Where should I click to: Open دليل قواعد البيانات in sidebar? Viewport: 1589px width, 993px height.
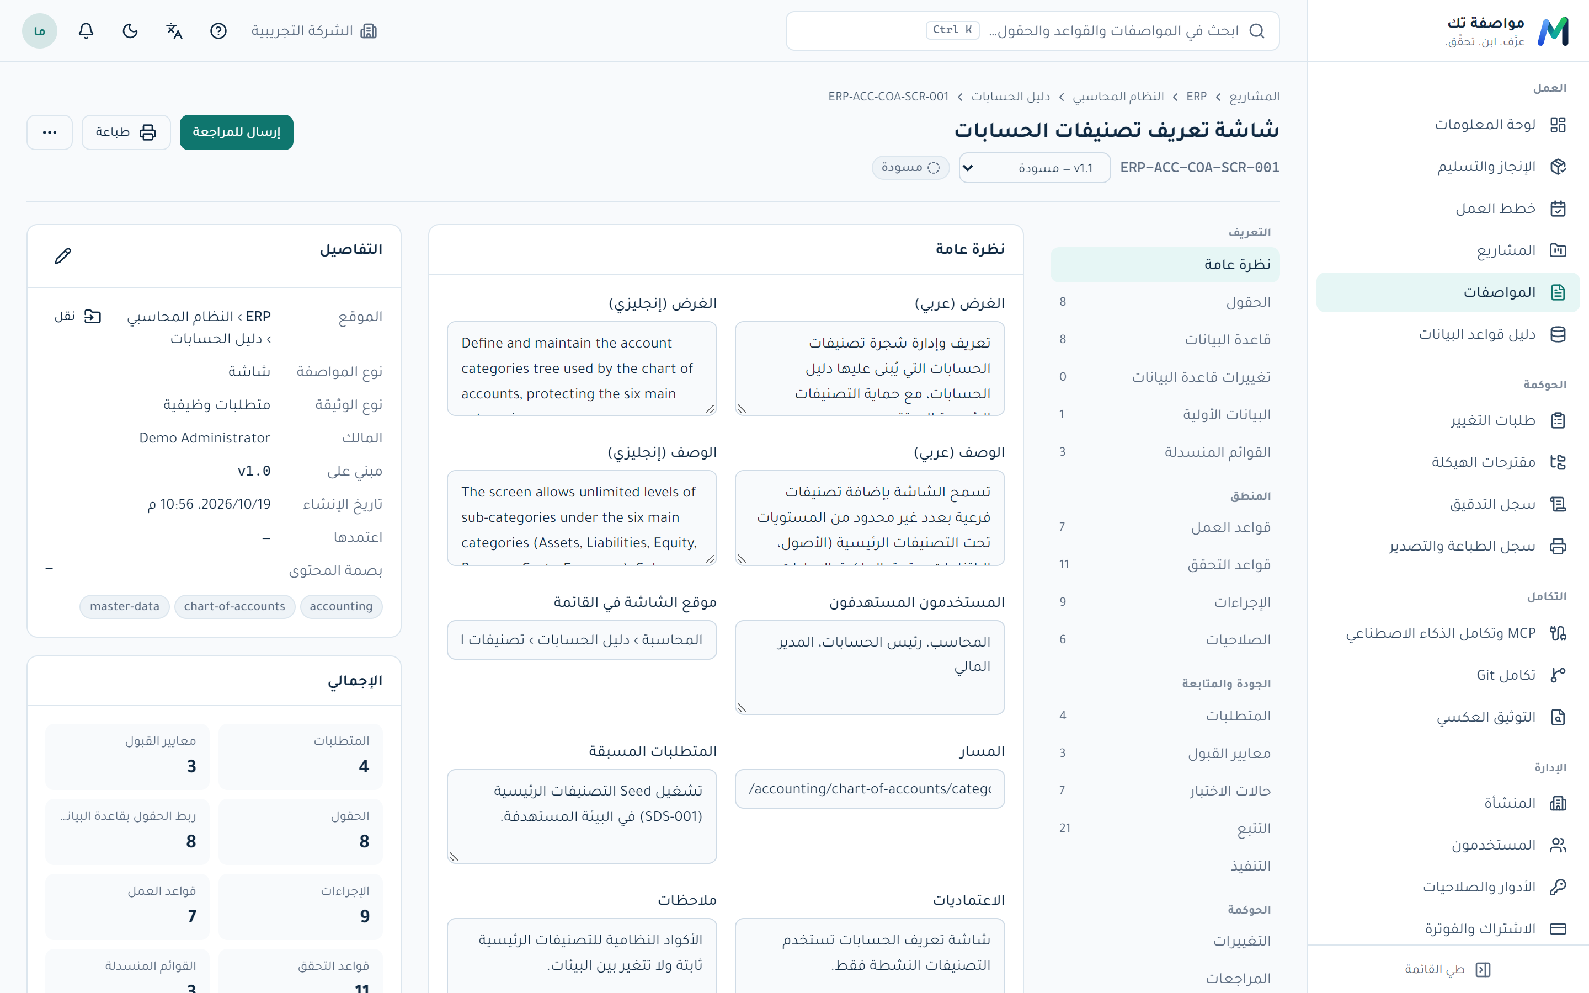coord(1447,334)
